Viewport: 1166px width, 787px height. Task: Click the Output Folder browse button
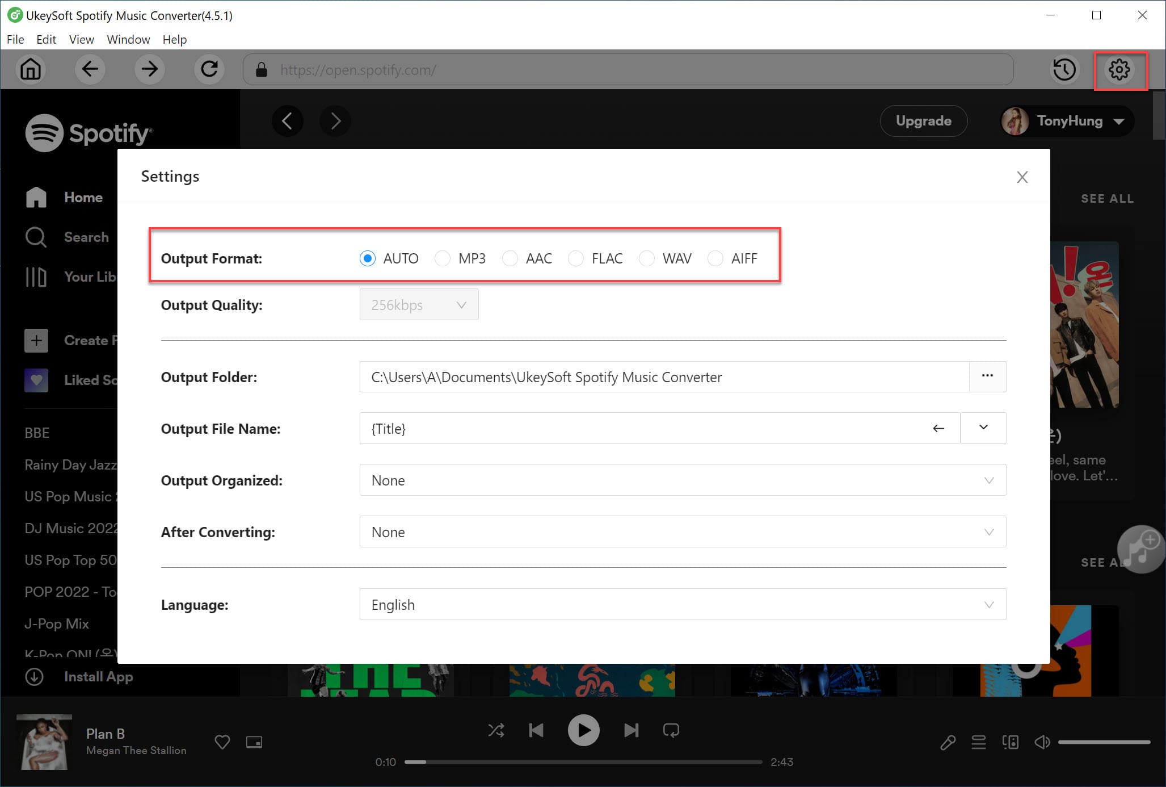tap(987, 376)
